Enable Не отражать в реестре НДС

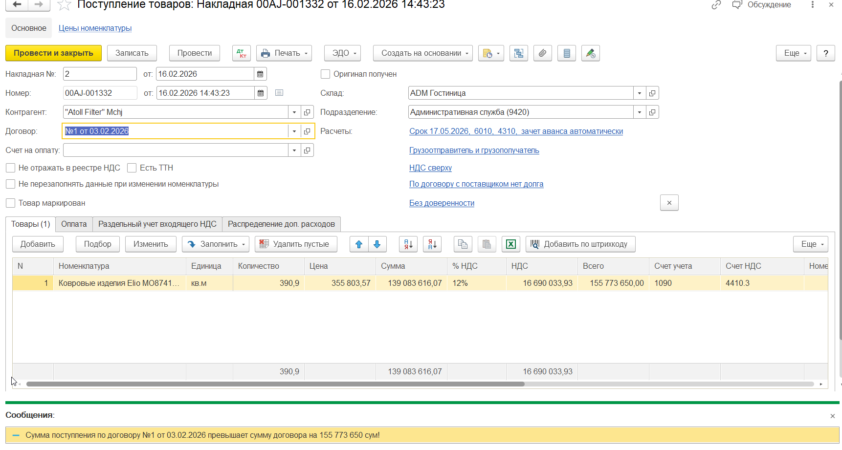(x=10, y=168)
